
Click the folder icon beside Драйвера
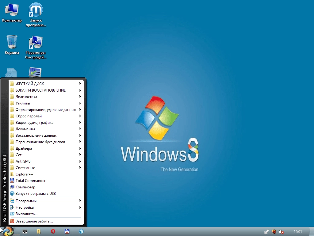12,148
